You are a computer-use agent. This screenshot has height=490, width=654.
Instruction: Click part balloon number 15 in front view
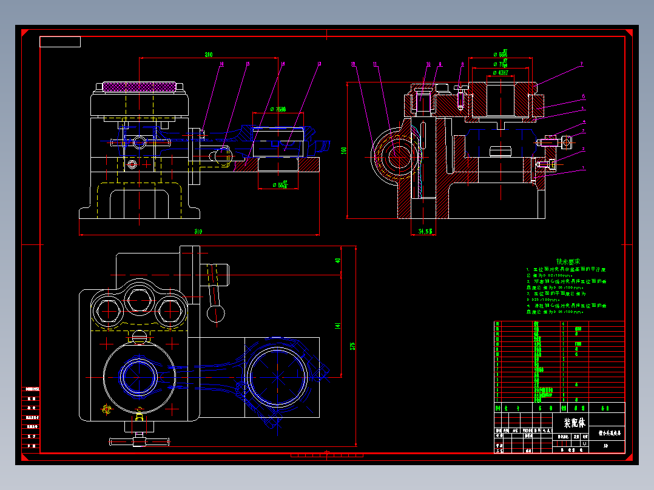248,64
